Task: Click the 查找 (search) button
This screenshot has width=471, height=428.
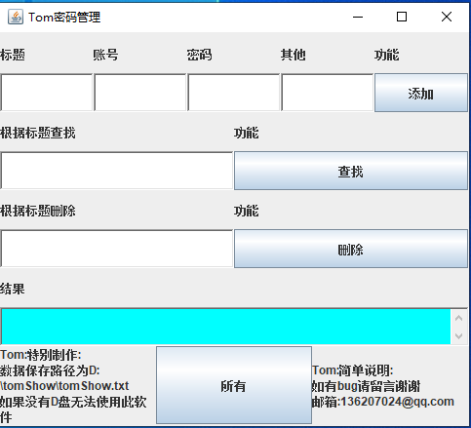Action: click(x=351, y=171)
